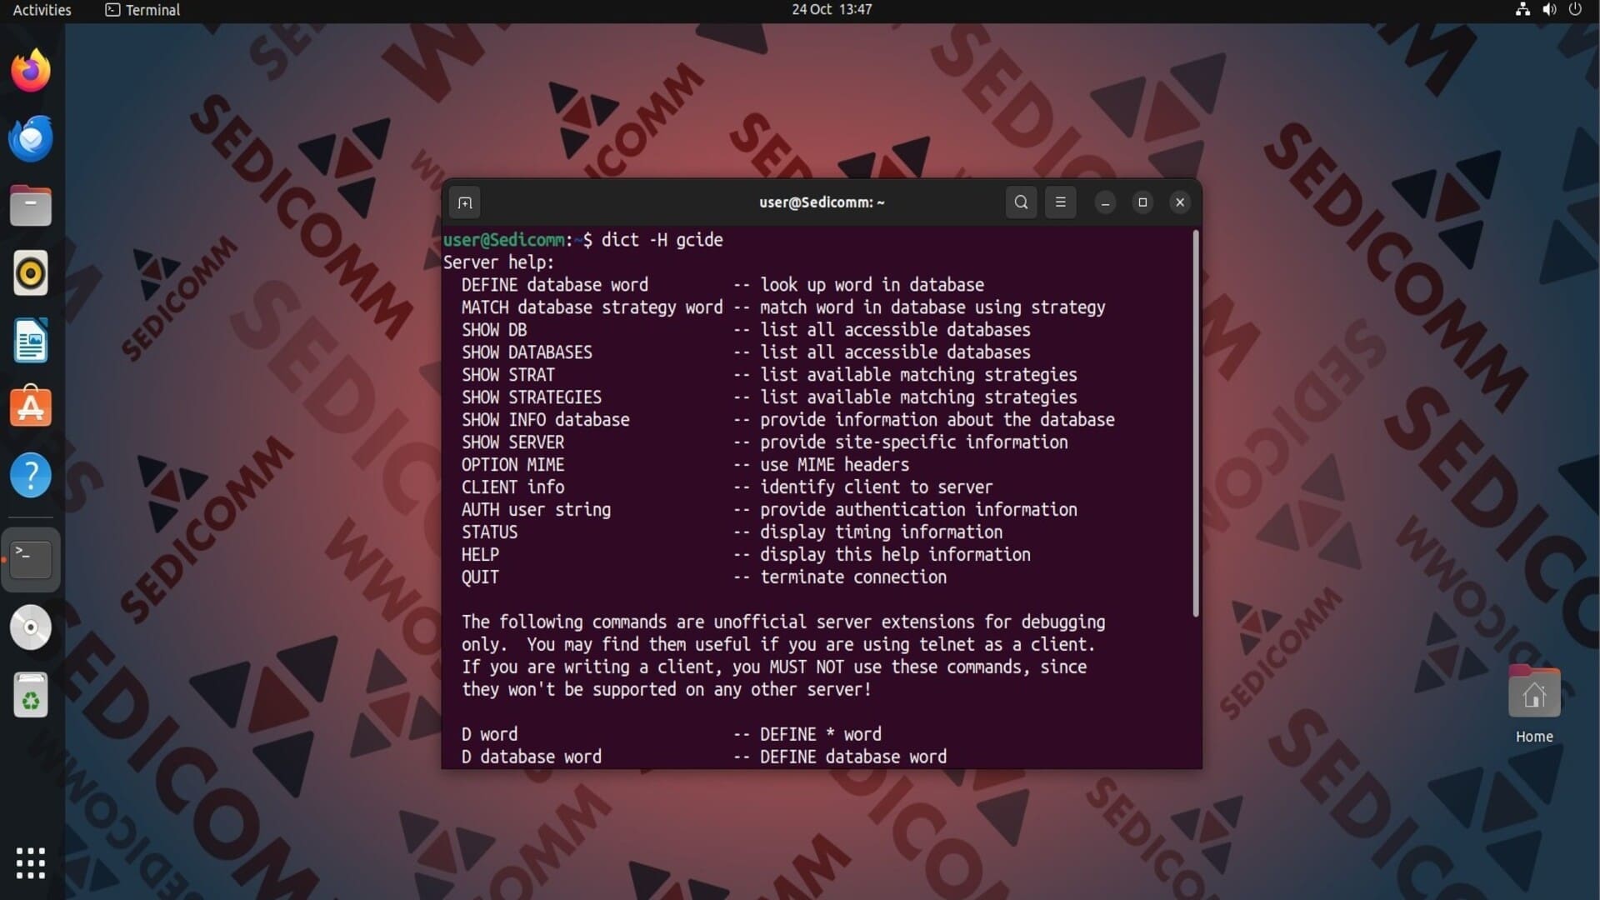Open the terminal hamburger menu
Screen dimensions: 1600x900
(x=1060, y=202)
